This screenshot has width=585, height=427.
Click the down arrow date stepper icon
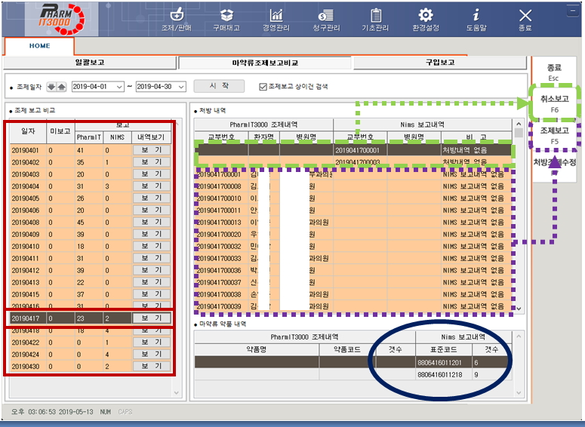(x=51, y=87)
